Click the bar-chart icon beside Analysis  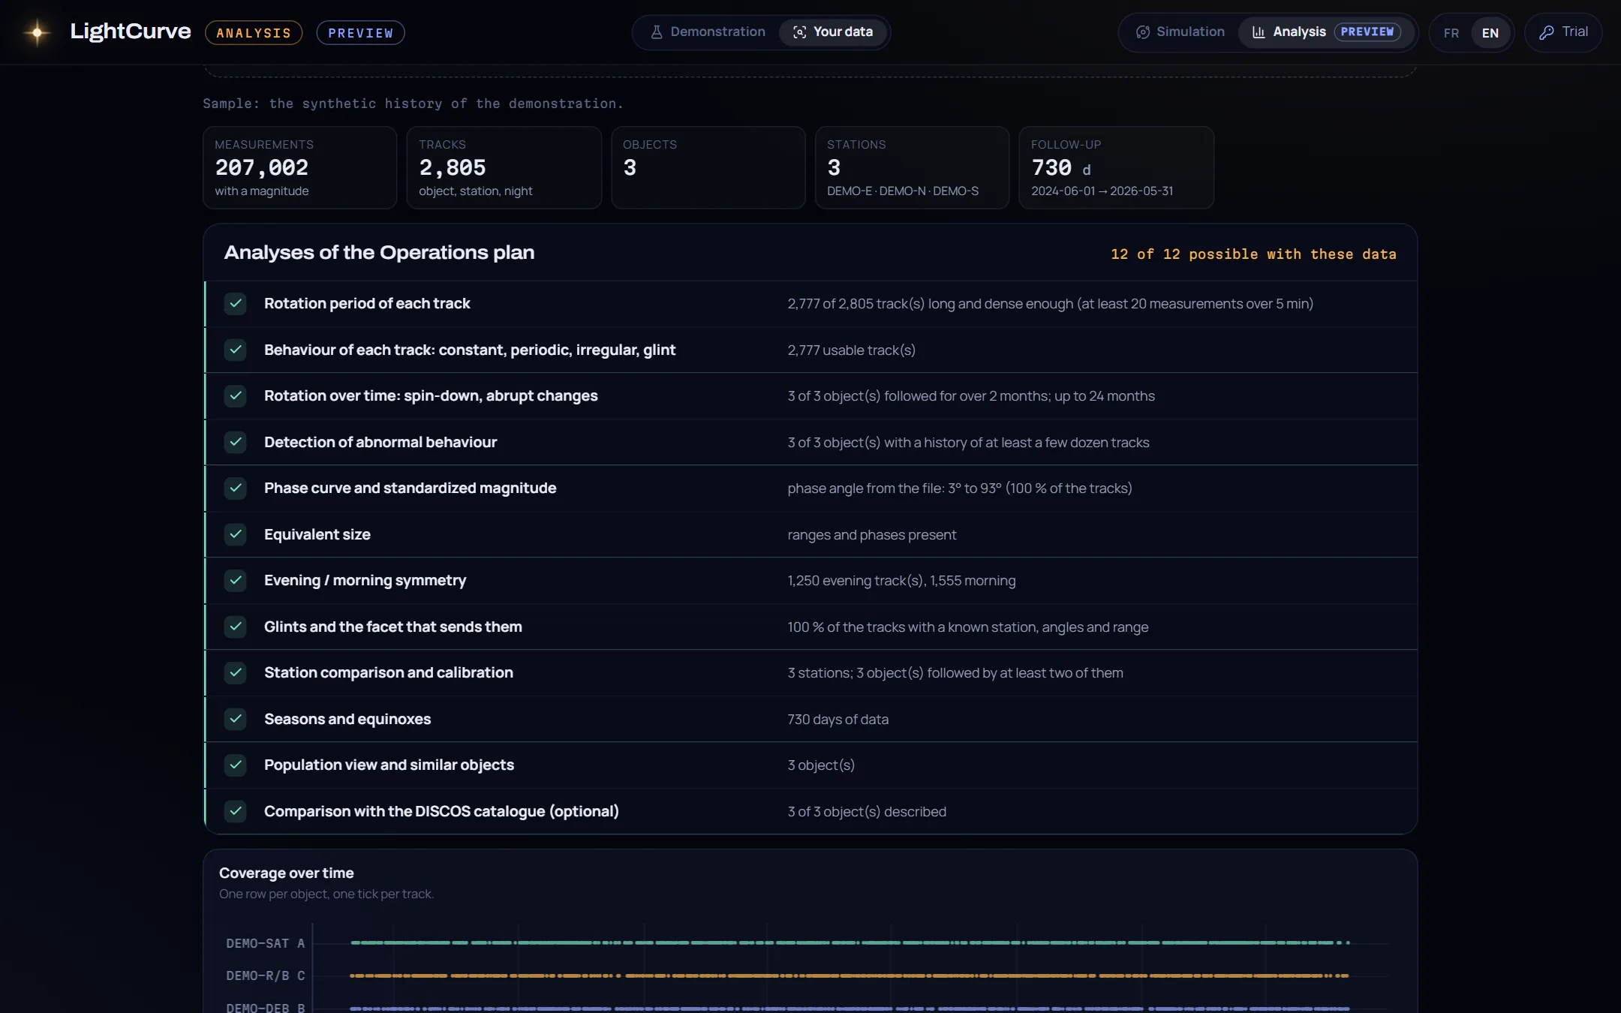click(1259, 32)
